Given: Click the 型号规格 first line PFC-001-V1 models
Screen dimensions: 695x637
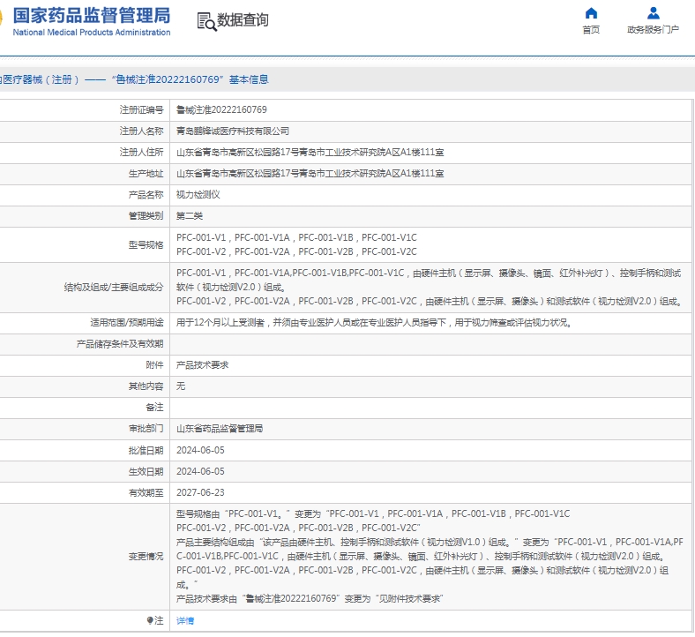Looking at the screenshot, I should (x=296, y=237).
